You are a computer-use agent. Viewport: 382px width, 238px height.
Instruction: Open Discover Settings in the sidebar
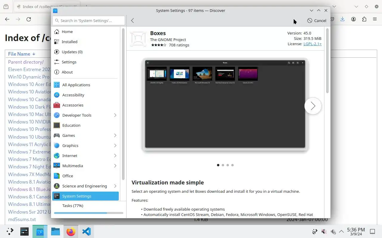pos(86,62)
